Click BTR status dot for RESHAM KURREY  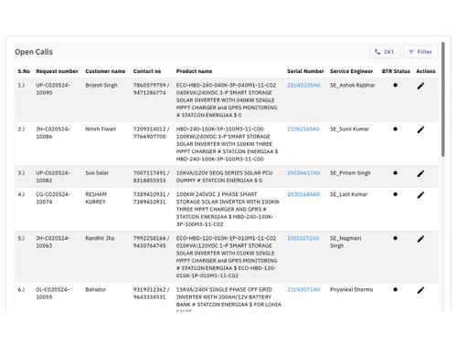click(x=395, y=194)
